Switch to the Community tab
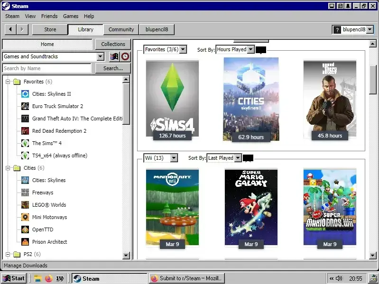 click(x=121, y=29)
